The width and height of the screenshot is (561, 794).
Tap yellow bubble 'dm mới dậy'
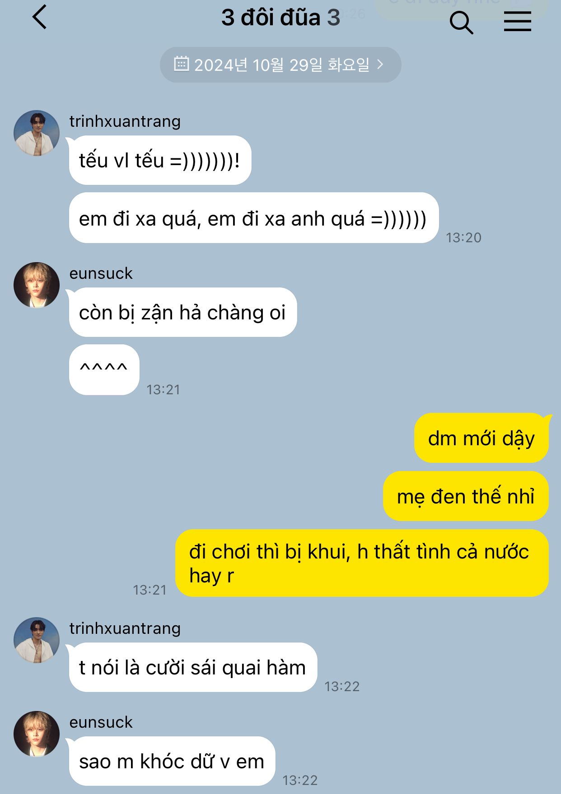[x=482, y=438]
